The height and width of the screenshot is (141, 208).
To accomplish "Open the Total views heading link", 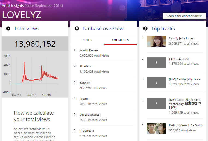I will coord(27,29).
